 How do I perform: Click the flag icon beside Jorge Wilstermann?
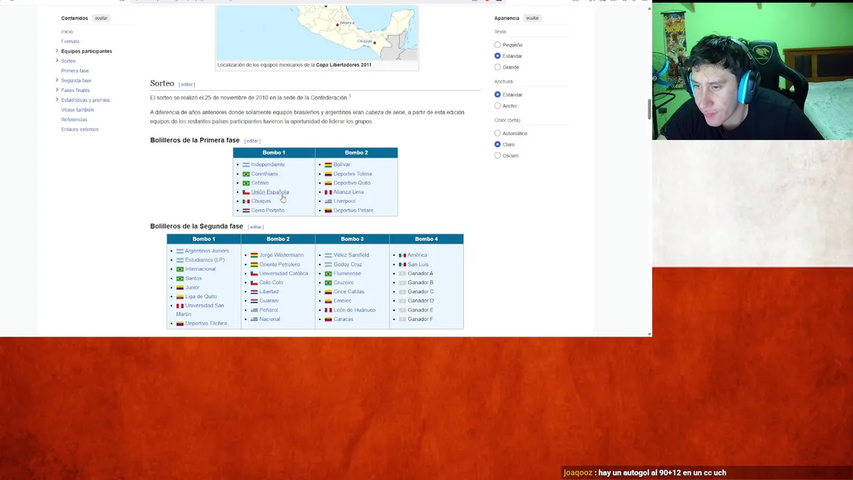(254, 255)
